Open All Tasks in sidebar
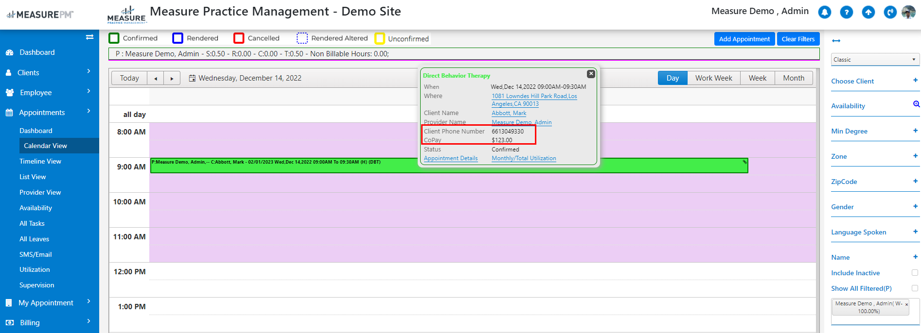 tap(32, 223)
